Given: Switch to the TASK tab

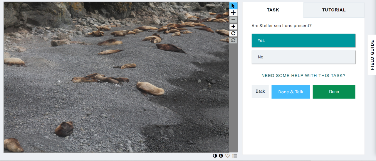Looking at the screenshot, I should (x=273, y=10).
